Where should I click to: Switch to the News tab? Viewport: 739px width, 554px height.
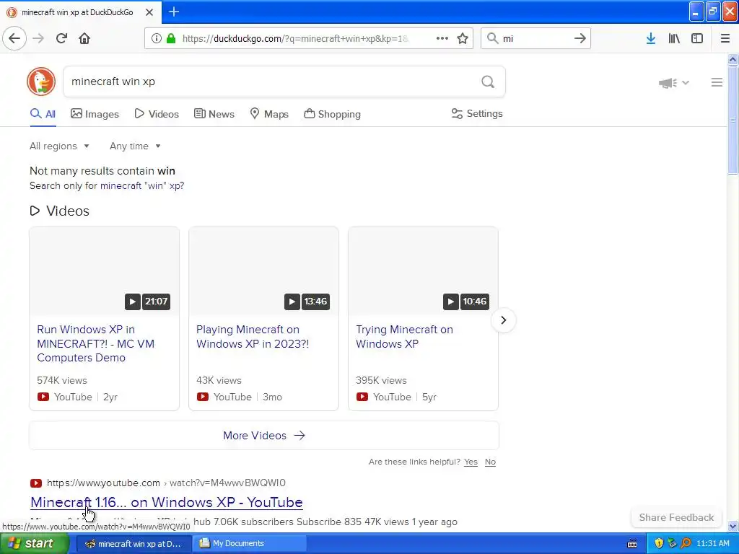214,114
